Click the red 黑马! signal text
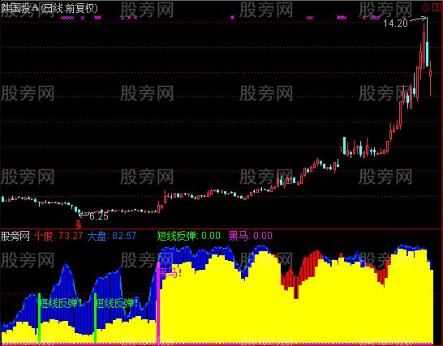 coord(170,273)
